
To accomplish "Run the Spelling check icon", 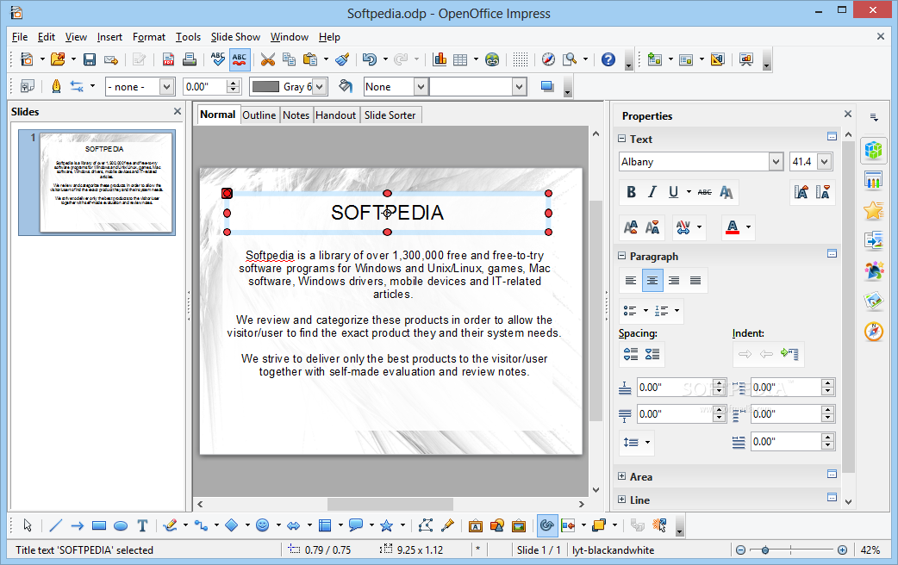I will coord(218,59).
